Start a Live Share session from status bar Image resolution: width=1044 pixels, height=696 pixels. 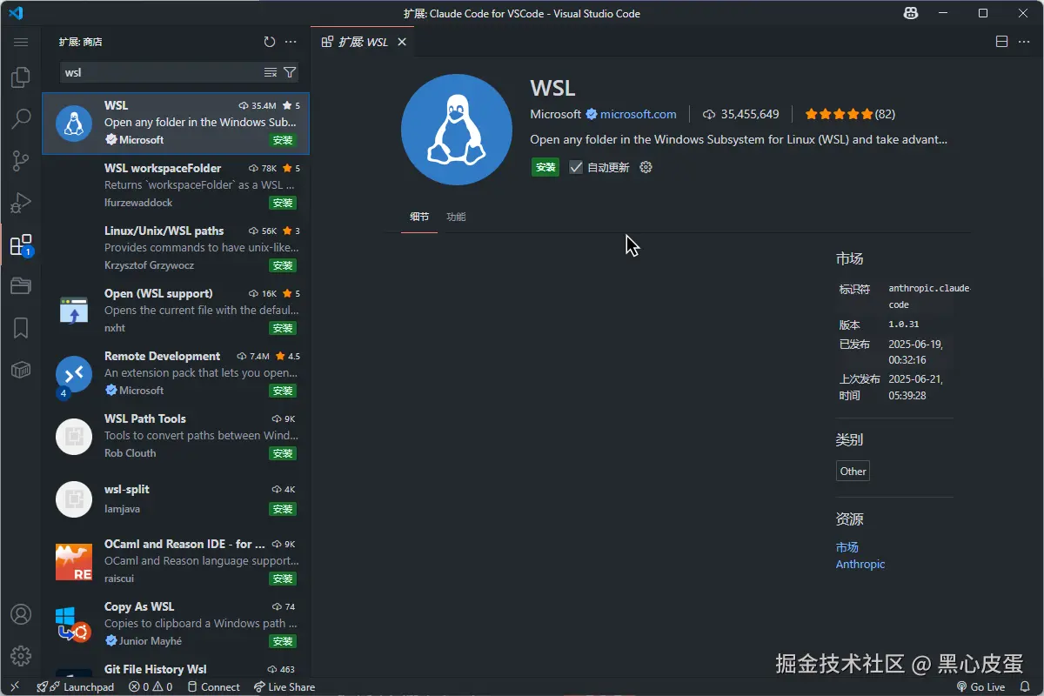click(x=284, y=686)
